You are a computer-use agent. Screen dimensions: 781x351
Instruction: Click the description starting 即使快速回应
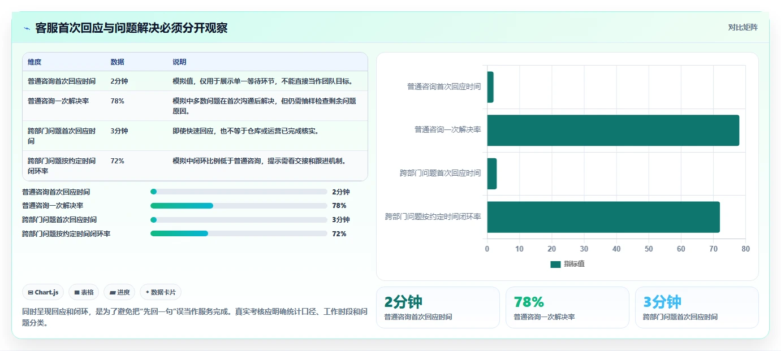[x=246, y=131]
